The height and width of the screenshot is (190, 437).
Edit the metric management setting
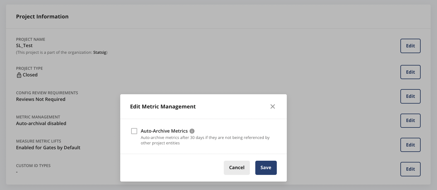[410, 120]
